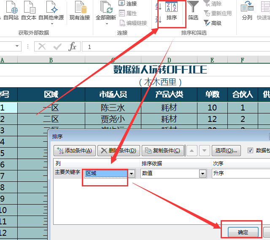Open the primary key column dropdown 区域
Screen dimensions: 270x240
(x=131, y=173)
